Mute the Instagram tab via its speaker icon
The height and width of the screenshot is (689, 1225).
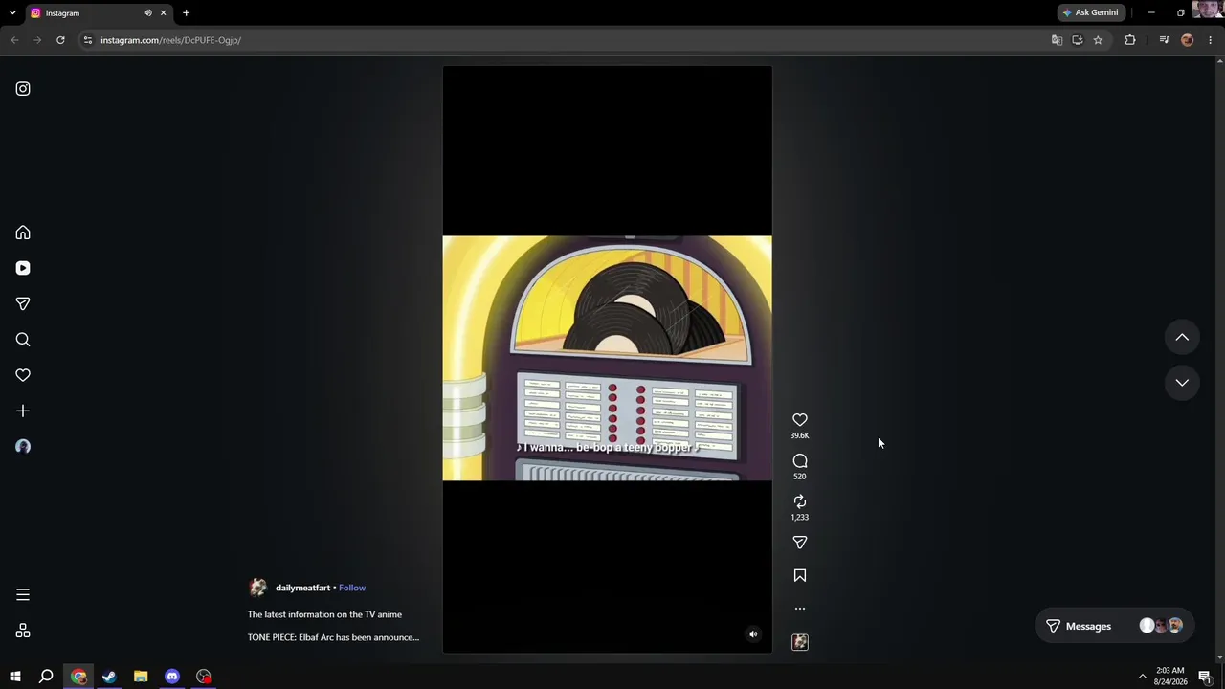147,13
